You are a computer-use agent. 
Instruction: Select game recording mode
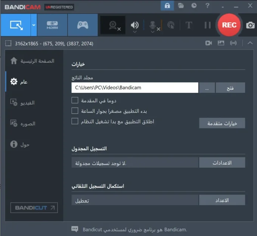tap(82, 25)
